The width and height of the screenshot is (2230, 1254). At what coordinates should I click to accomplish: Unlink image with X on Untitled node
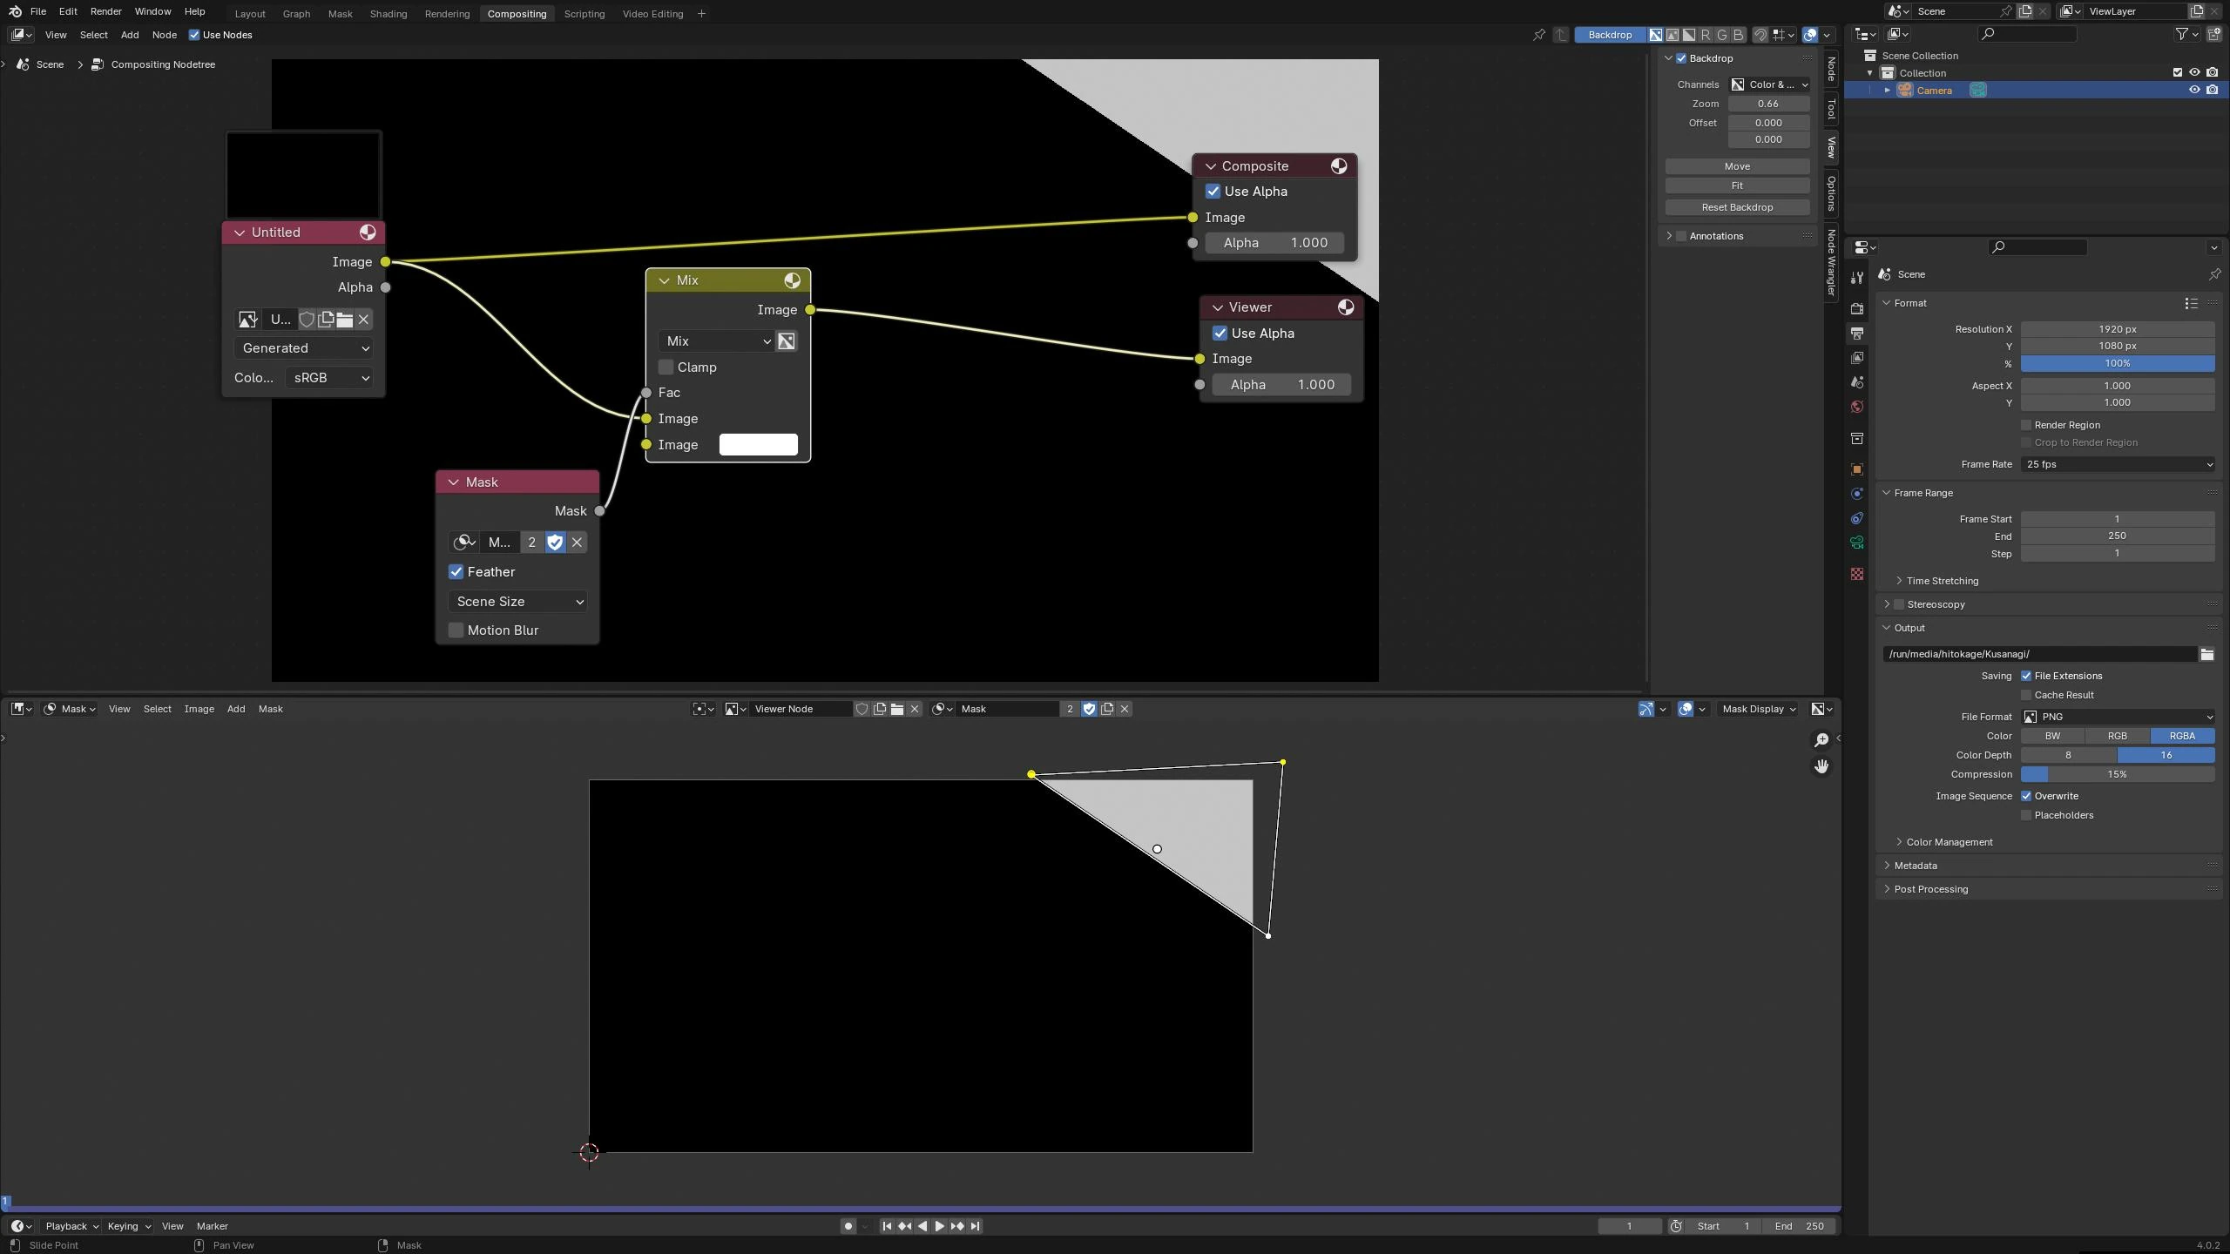point(364,320)
